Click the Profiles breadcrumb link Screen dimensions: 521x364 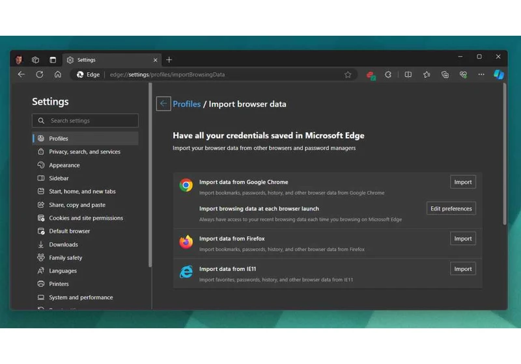(187, 104)
